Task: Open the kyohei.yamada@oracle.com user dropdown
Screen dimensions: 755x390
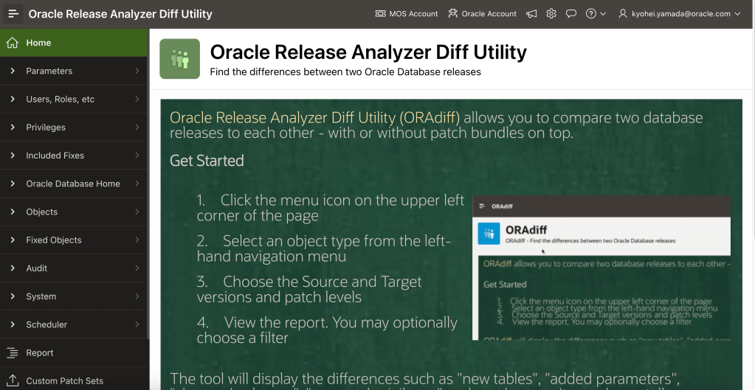Action: [680, 14]
